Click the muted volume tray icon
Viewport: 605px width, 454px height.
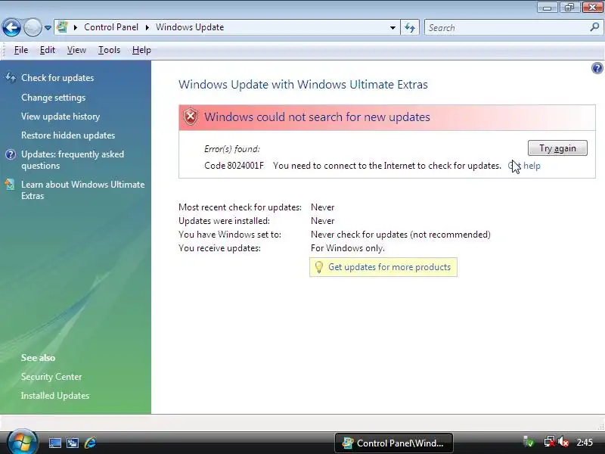tap(563, 442)
